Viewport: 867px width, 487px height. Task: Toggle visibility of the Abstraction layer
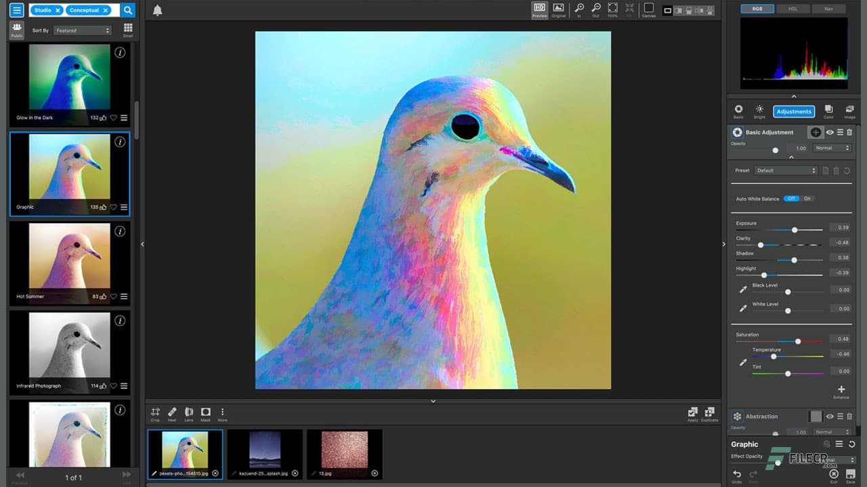[x=829, y=417]
